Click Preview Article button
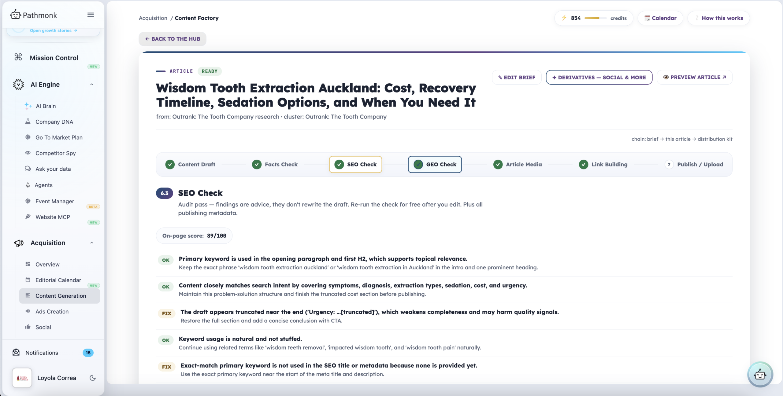This screenshot has height=396, width=783. (694, 77)
